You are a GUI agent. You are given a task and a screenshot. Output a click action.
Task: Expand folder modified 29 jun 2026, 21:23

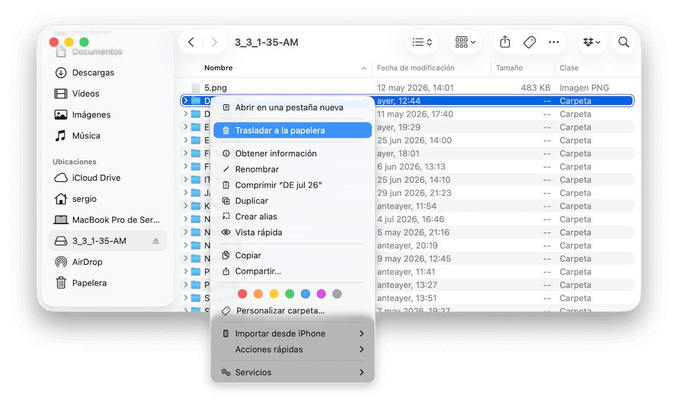click(x=186, y=193)
